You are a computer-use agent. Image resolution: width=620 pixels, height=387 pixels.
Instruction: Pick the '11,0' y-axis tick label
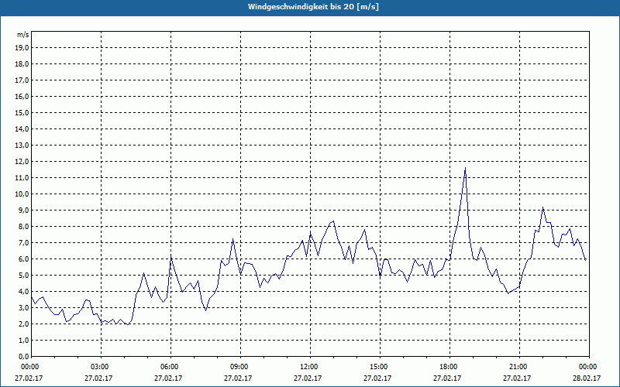pyautogui.click(x=22, y=178)
